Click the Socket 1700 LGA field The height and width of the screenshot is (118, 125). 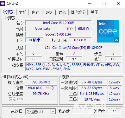point(59,34)
